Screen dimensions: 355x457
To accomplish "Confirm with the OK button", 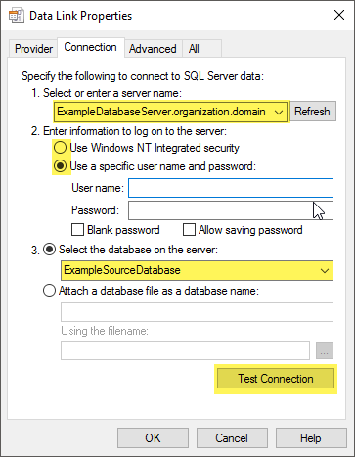I will pos(153,438).
